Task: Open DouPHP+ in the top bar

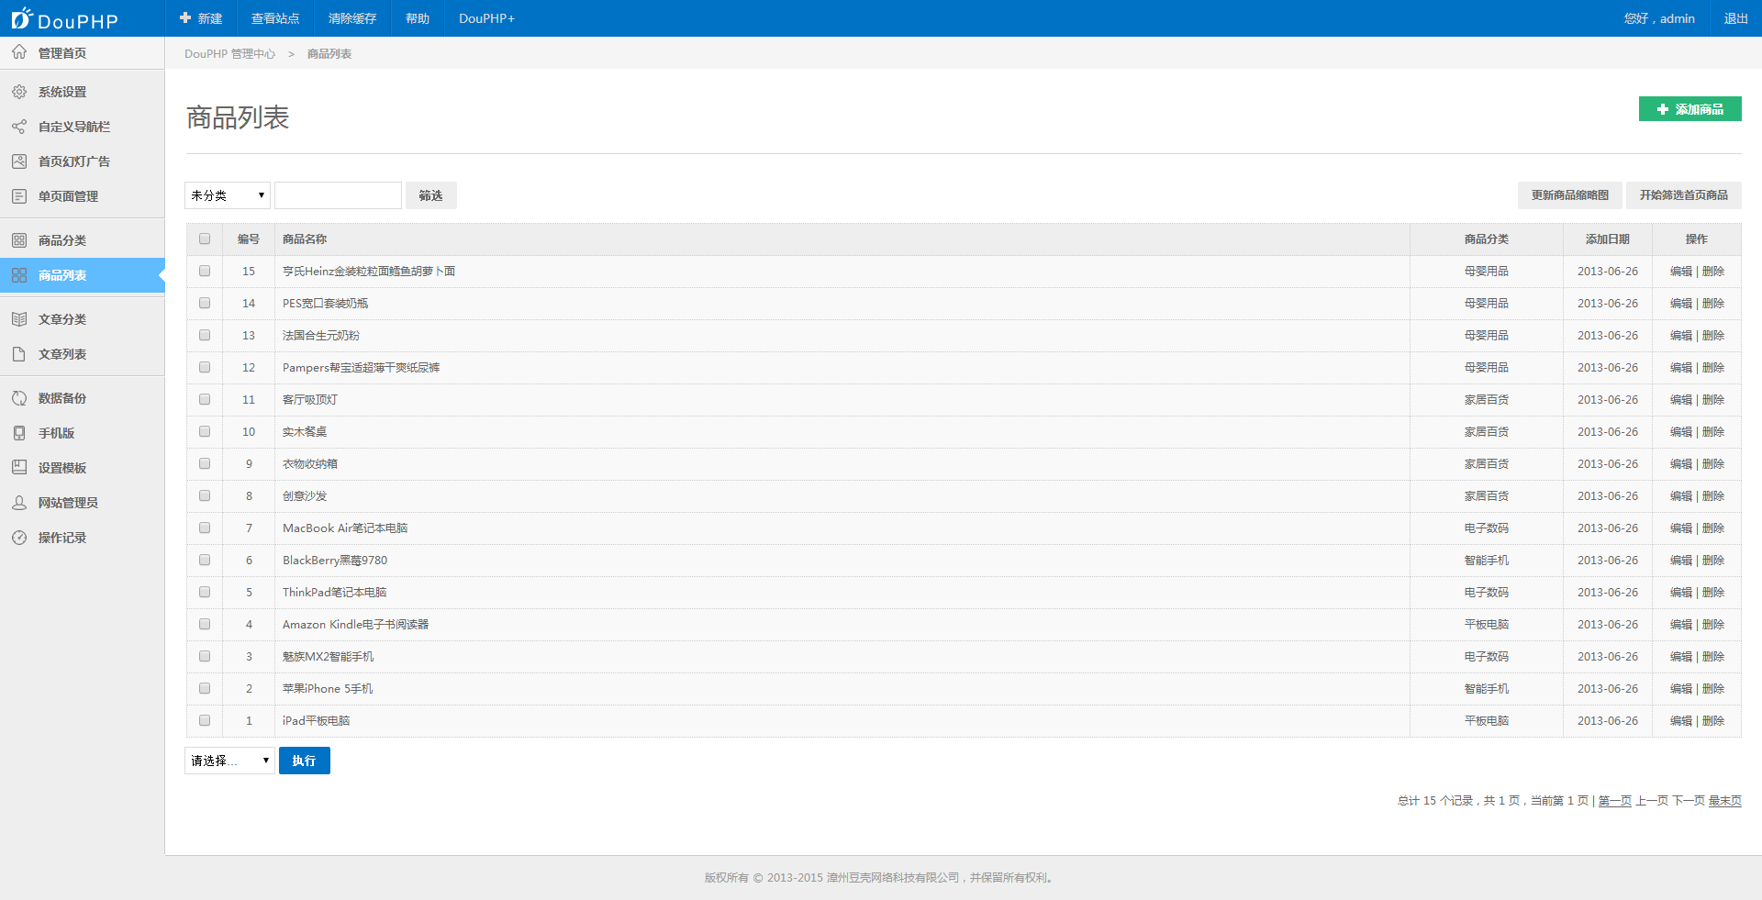Action: point(486,18)
